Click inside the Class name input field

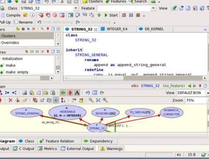point(46,8)
